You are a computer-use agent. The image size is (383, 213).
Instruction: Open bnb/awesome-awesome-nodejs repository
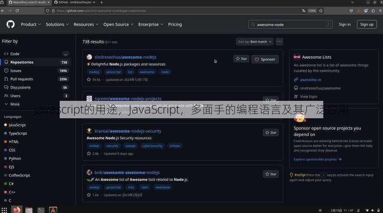point(127,172)
